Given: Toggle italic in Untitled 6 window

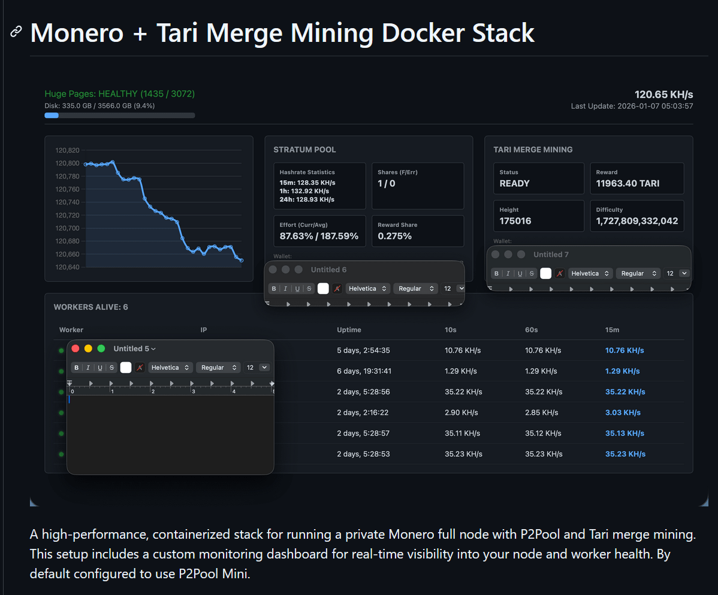Looking at the screenshot, I should coord(285,289).
